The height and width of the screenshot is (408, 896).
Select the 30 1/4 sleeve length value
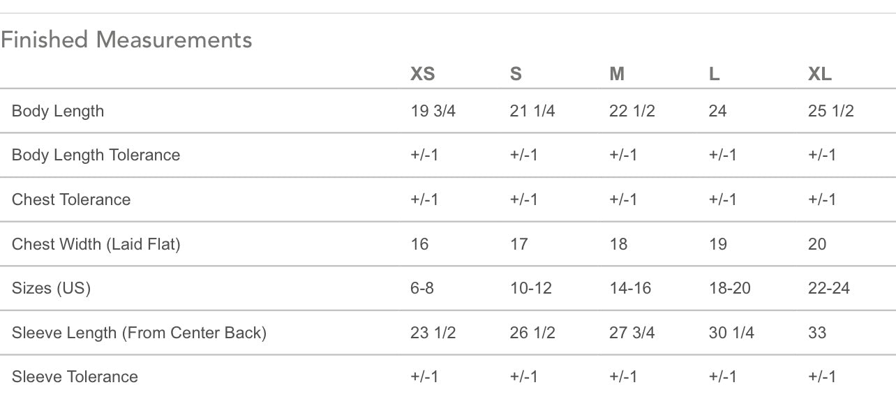[731, 333]
